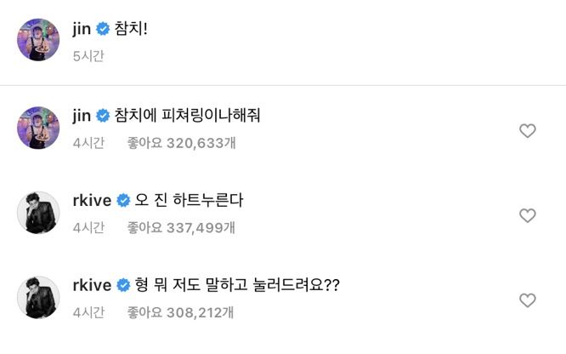Open jin's avatar beside the '참치에 피쳐링이나해줘' comment

tap(38, 128)
